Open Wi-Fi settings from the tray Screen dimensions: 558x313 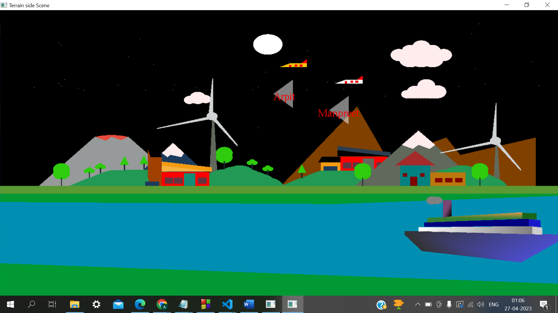(x=471, y=304)
